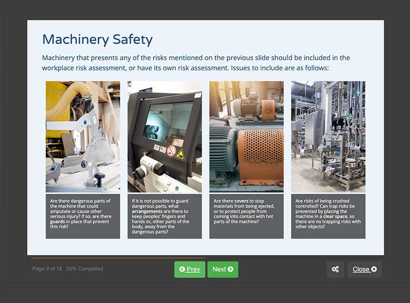
Task: Click the red prohibition sign sticker
Action: (x=170, y=151)
